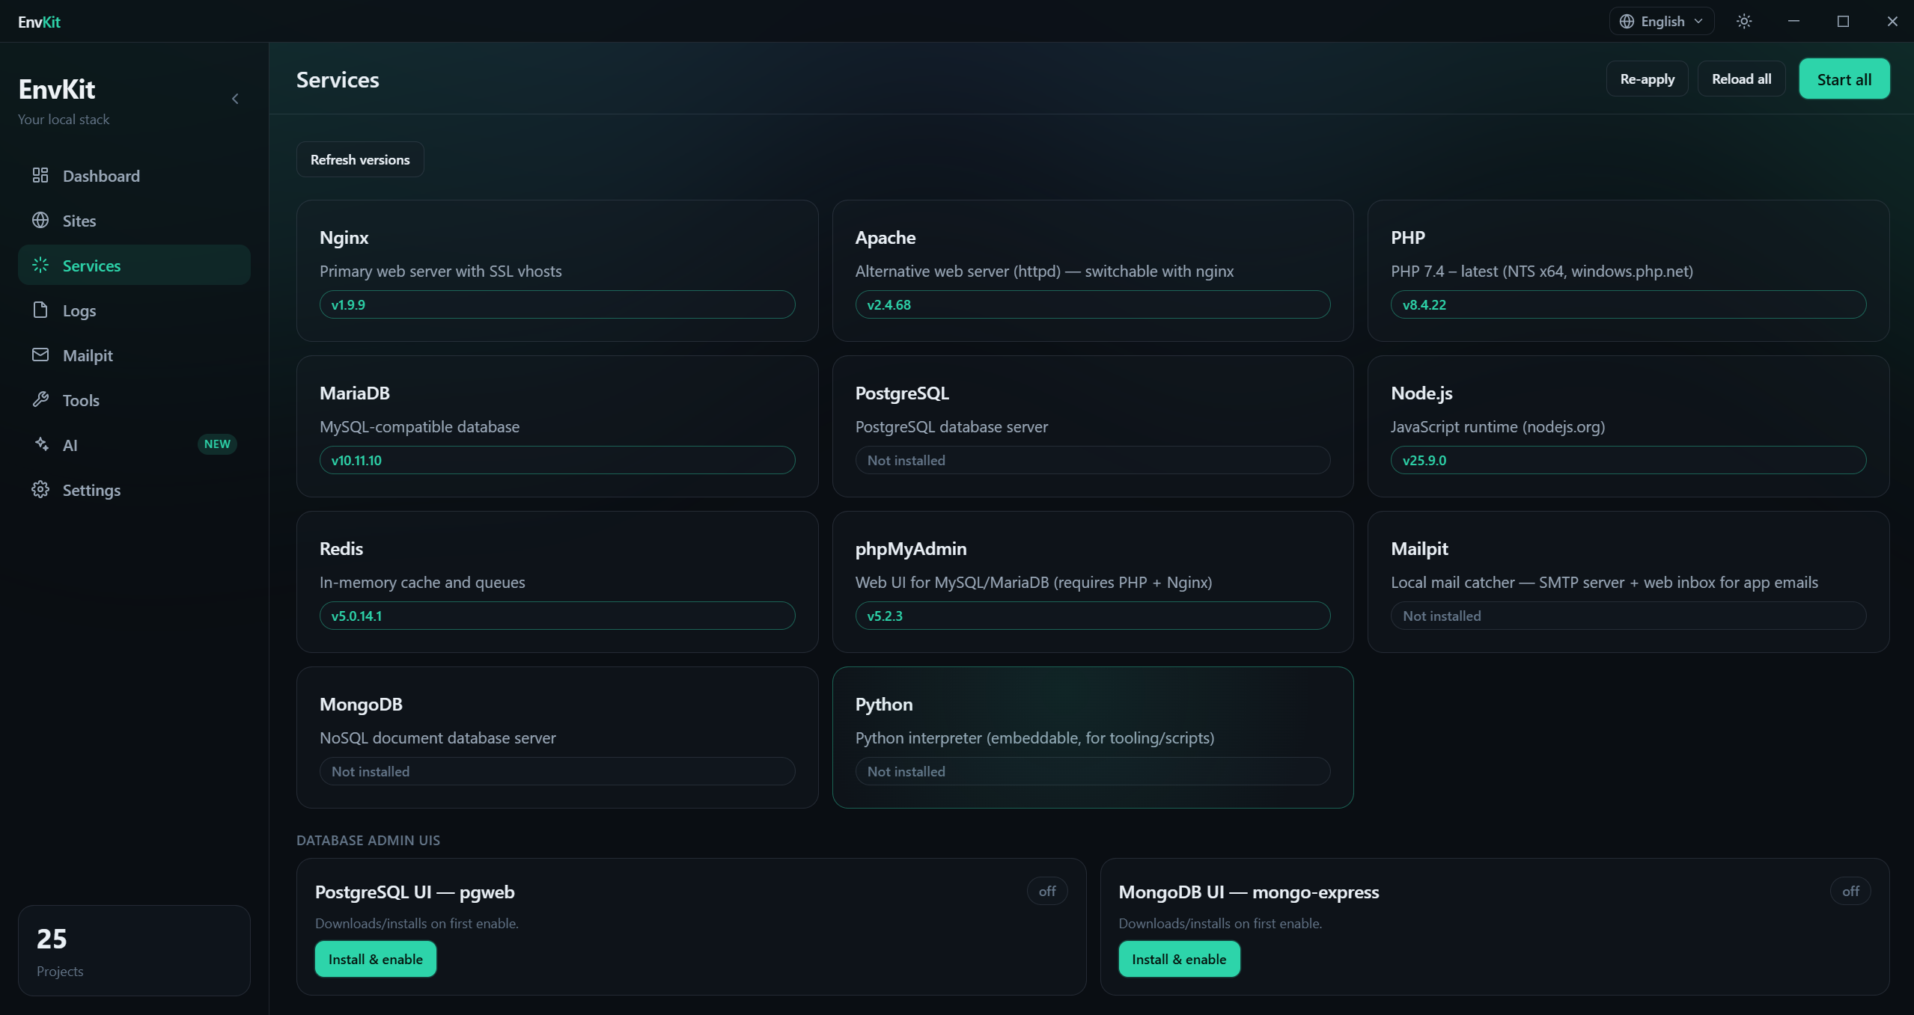The image size is (1914, 1015).
Task: Click the EnvKit sidebar logo text
Action: (57, 90)
